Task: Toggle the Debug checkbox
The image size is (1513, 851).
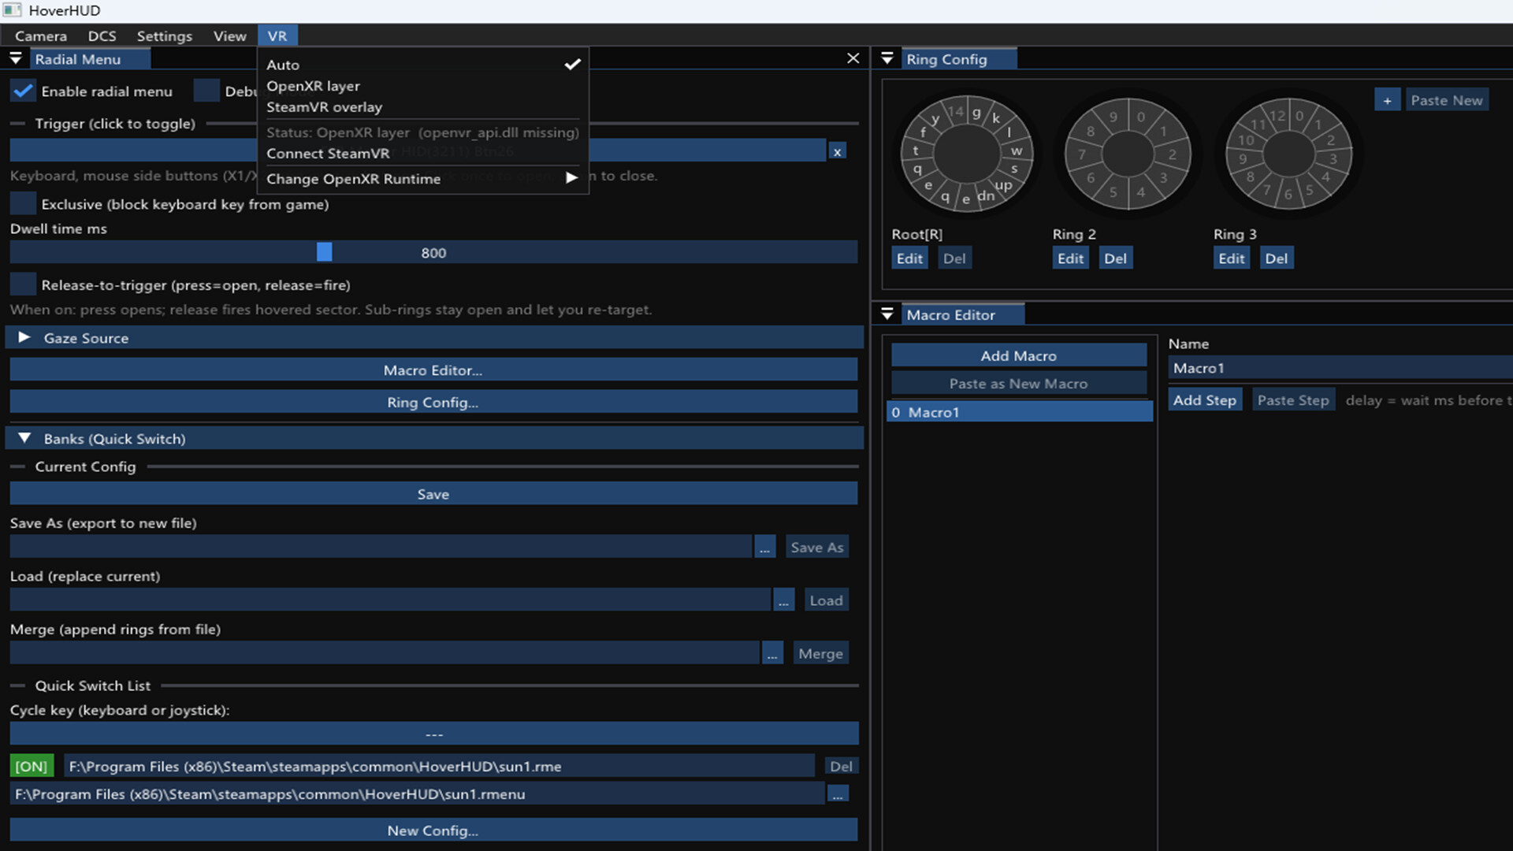Action: click(206, 91)
